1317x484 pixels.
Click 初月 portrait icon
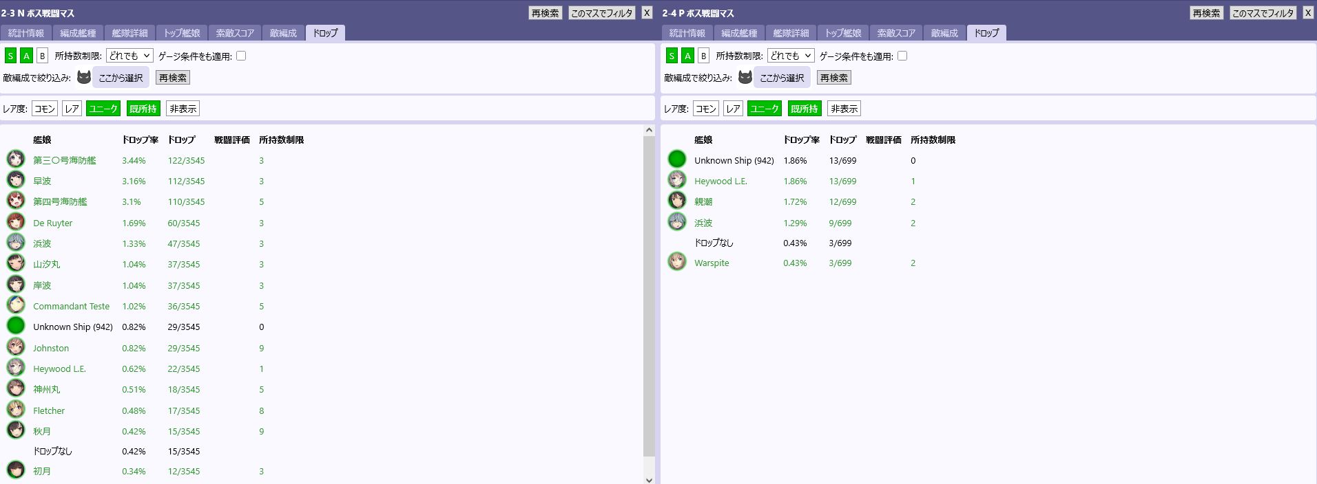point(16,470)
